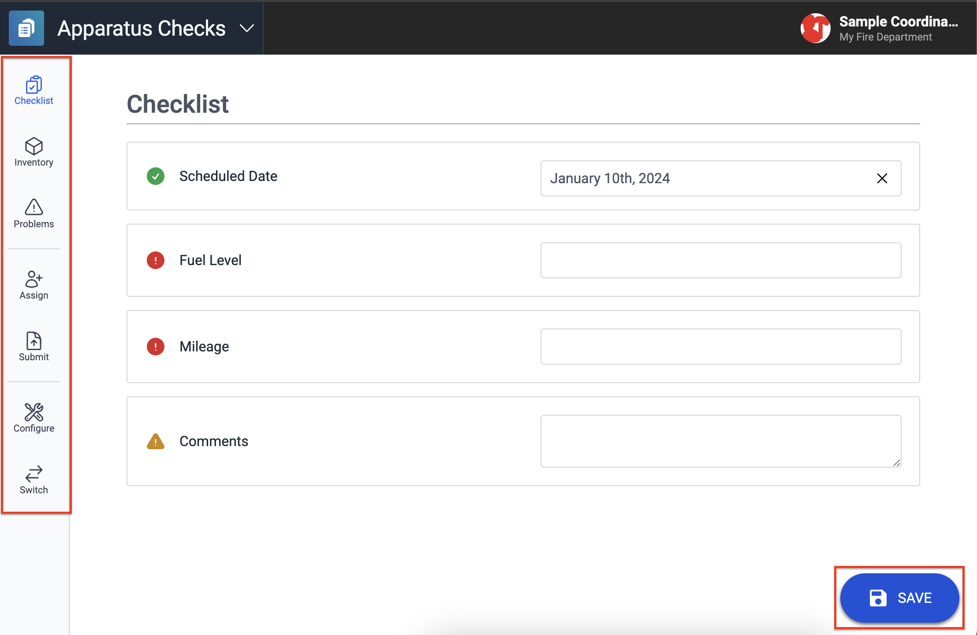Open Configure tools icon
Screen dimensions: 977x635
(x=34, y=412)
